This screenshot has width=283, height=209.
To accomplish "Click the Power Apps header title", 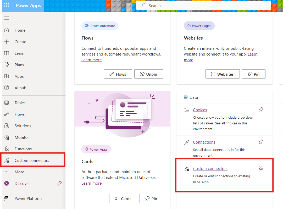I will pyautogui.click(x=28, y=5).
